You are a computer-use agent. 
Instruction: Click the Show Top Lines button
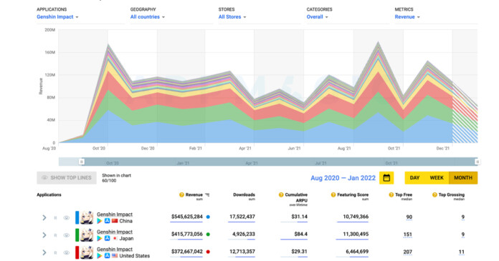tap(67, 178)
